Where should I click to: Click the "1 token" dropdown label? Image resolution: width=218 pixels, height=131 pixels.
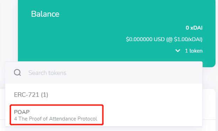(194, 51)
